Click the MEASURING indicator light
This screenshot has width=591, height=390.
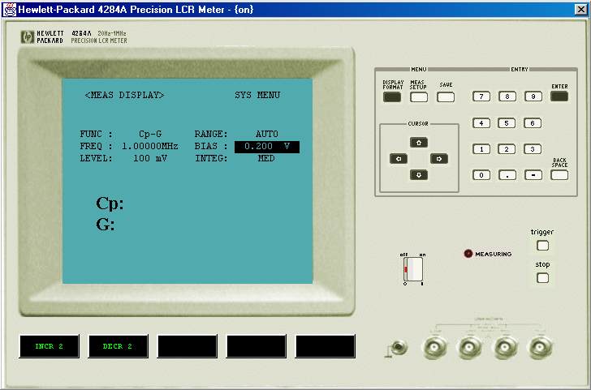[468, 254]
